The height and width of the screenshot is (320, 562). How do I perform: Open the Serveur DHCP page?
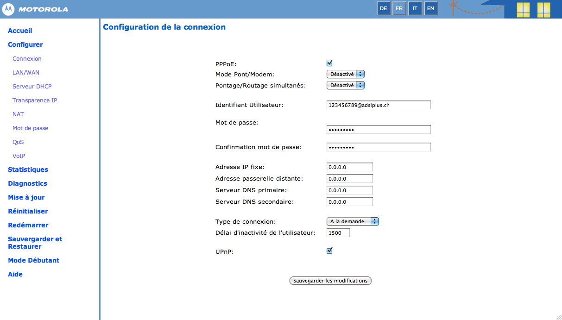pyautogui.click(x=32, y=86)
